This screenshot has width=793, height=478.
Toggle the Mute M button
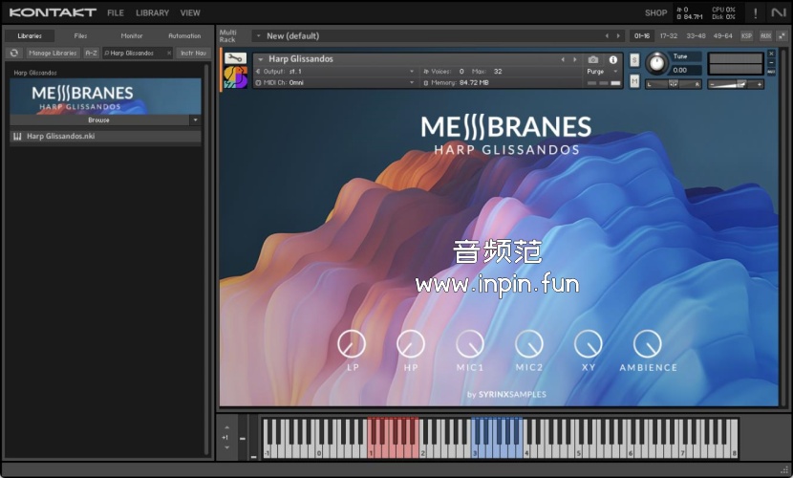click(x=635, y=81)
